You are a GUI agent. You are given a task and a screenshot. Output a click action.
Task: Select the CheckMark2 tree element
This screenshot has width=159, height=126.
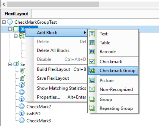tap(39, 107)
